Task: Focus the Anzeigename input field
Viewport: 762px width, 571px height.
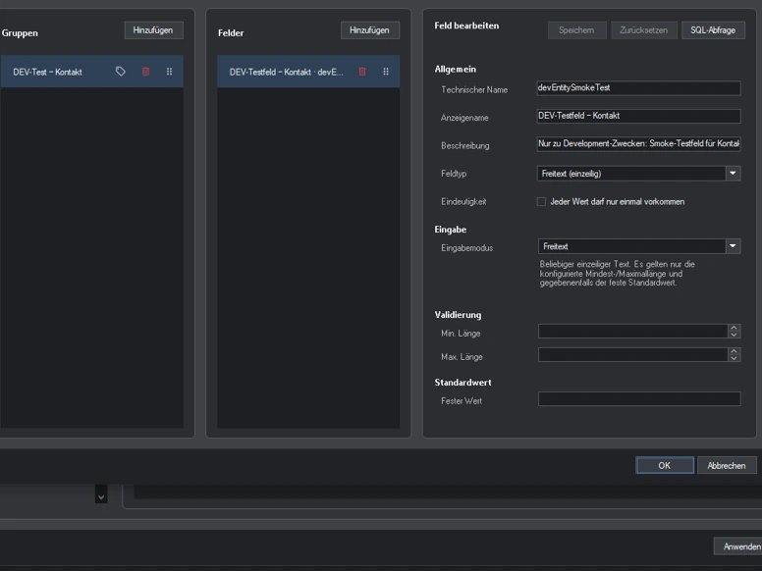Action: 638,116
